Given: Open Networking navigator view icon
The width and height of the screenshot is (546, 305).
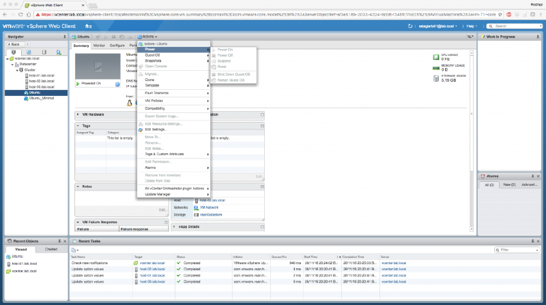Looking at the screenshot, I should 59,52.
